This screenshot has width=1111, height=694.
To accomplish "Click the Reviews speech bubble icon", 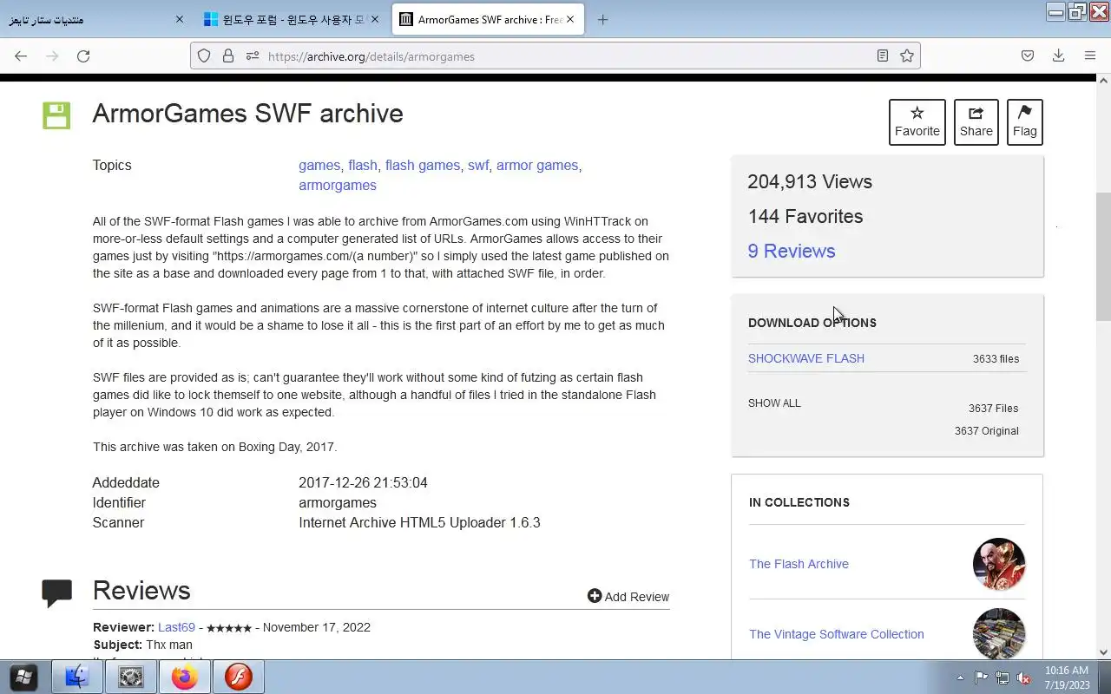I will pos(57,593).
